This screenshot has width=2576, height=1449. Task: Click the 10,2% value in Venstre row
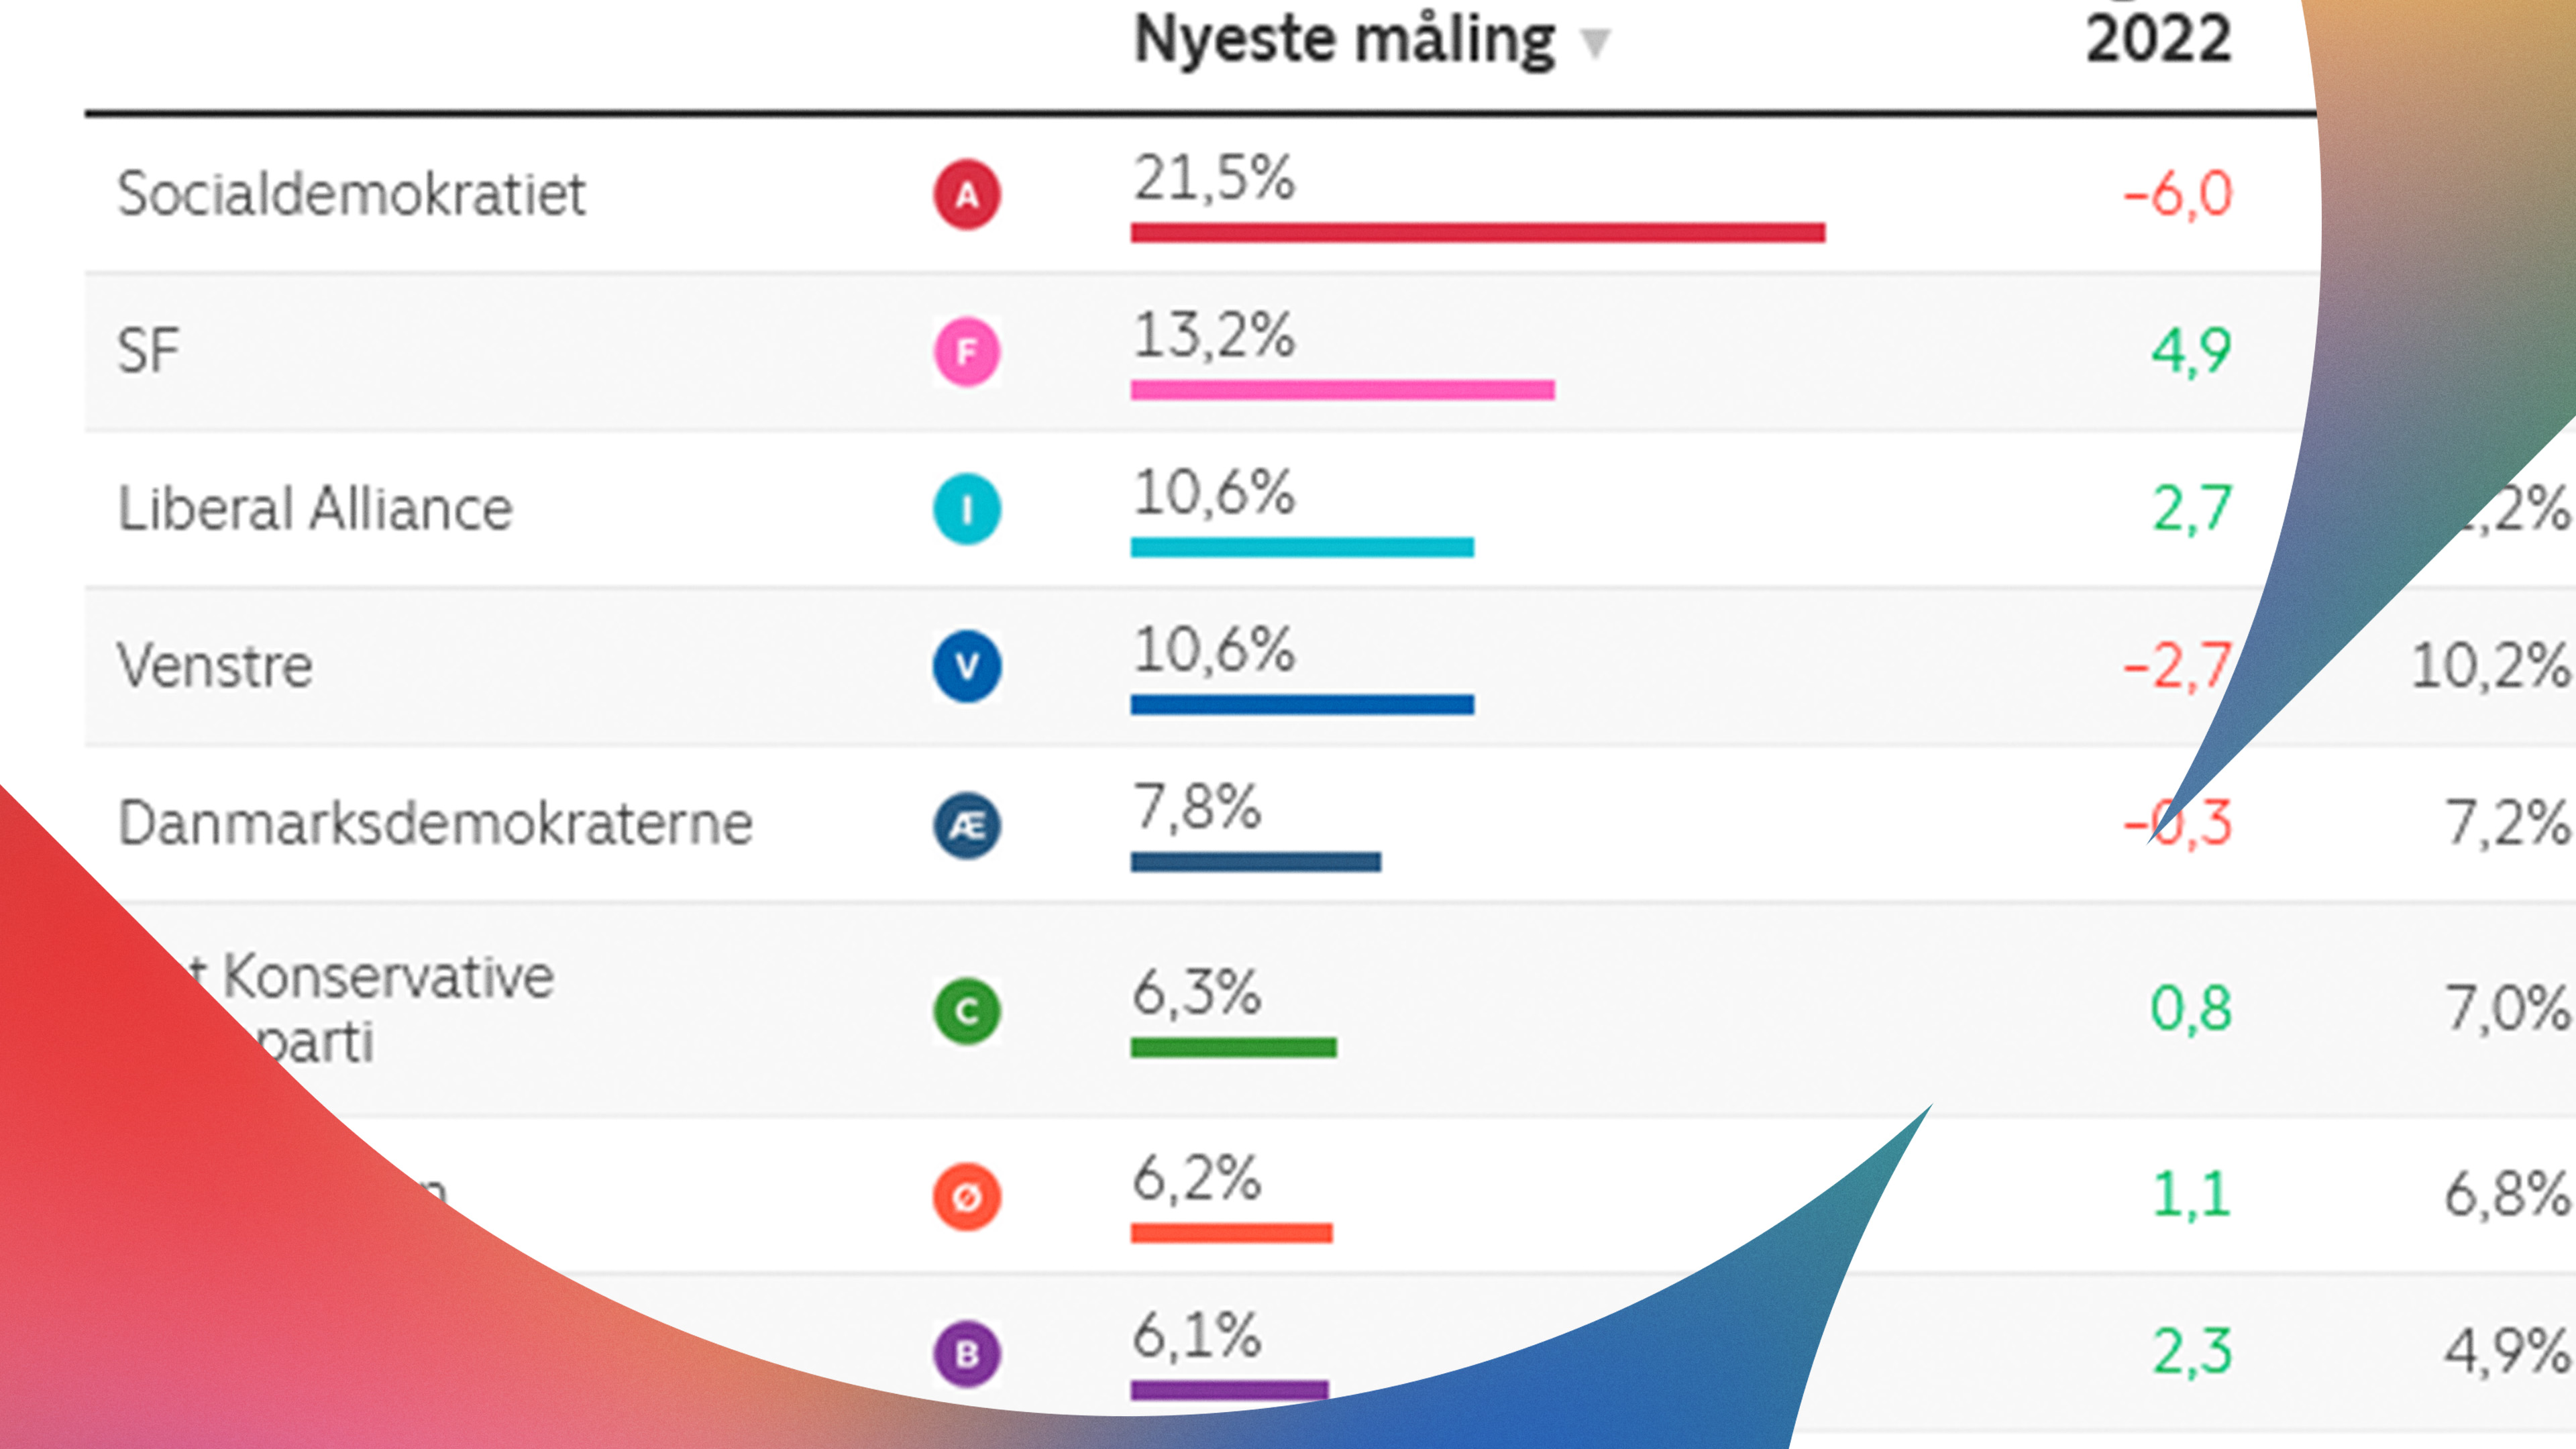2489,665
